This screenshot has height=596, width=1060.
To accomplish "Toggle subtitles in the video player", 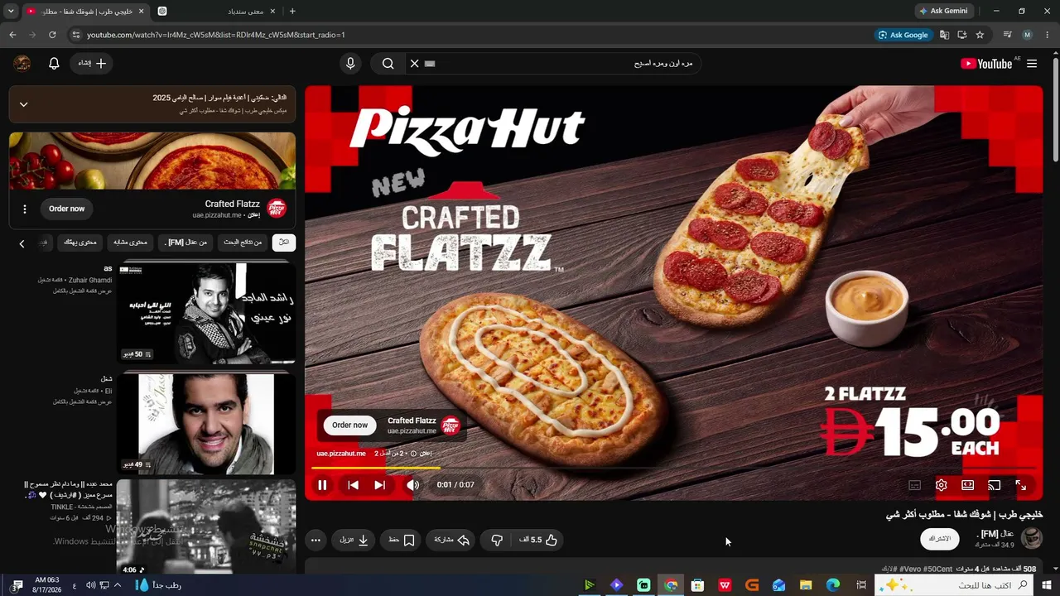I will 914,485.
